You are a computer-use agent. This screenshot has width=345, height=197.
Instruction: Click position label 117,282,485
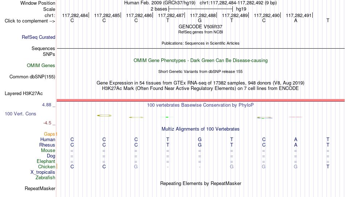click(107, 15)
